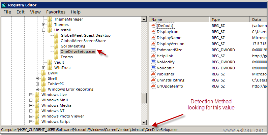This screenshot has height=135, width=268.
Task: Select the DisplayVersion value name
Action: pos(170,44)
